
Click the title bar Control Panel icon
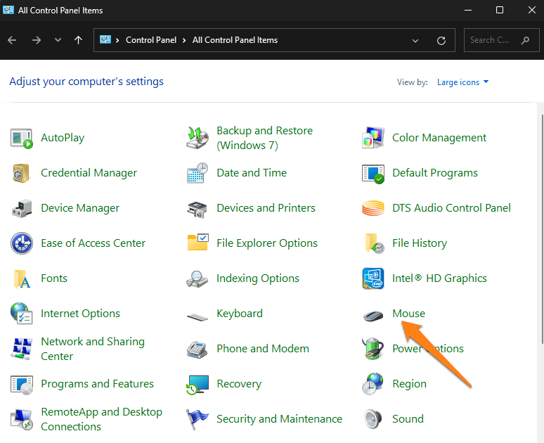(8, 10)
